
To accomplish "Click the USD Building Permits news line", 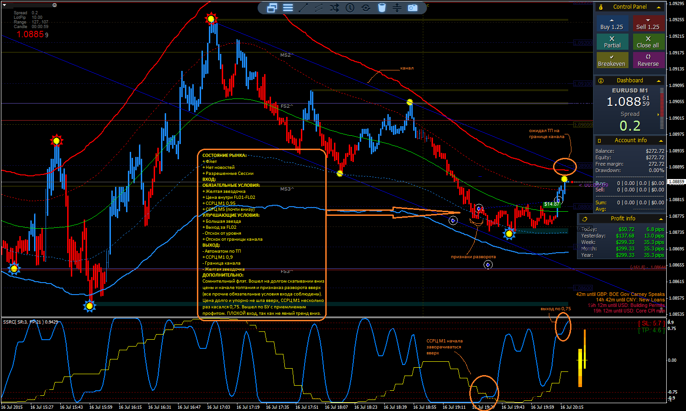I will coord(626,305).
